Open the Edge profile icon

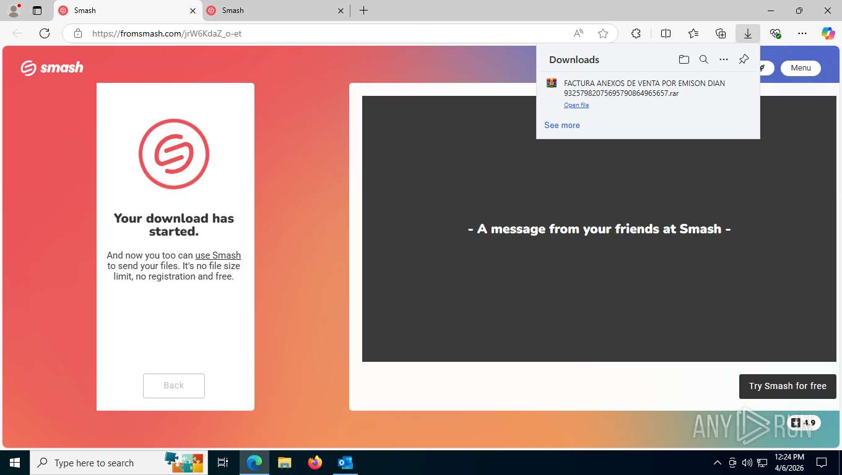(14, 11)
